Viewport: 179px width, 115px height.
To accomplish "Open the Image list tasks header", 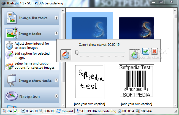I will click(x=32, y=18).
